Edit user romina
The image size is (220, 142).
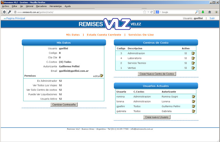coord(194,96)
